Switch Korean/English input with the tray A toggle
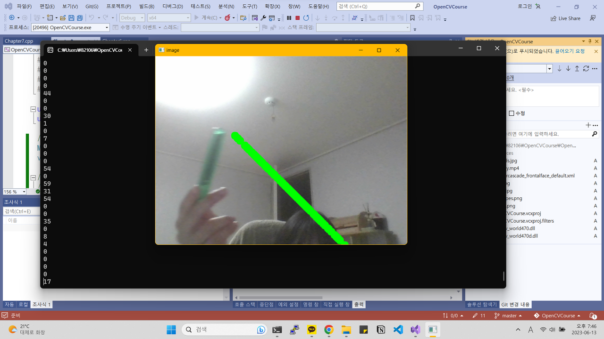Viewport: 604px width, 339px height. pos(530,329)
